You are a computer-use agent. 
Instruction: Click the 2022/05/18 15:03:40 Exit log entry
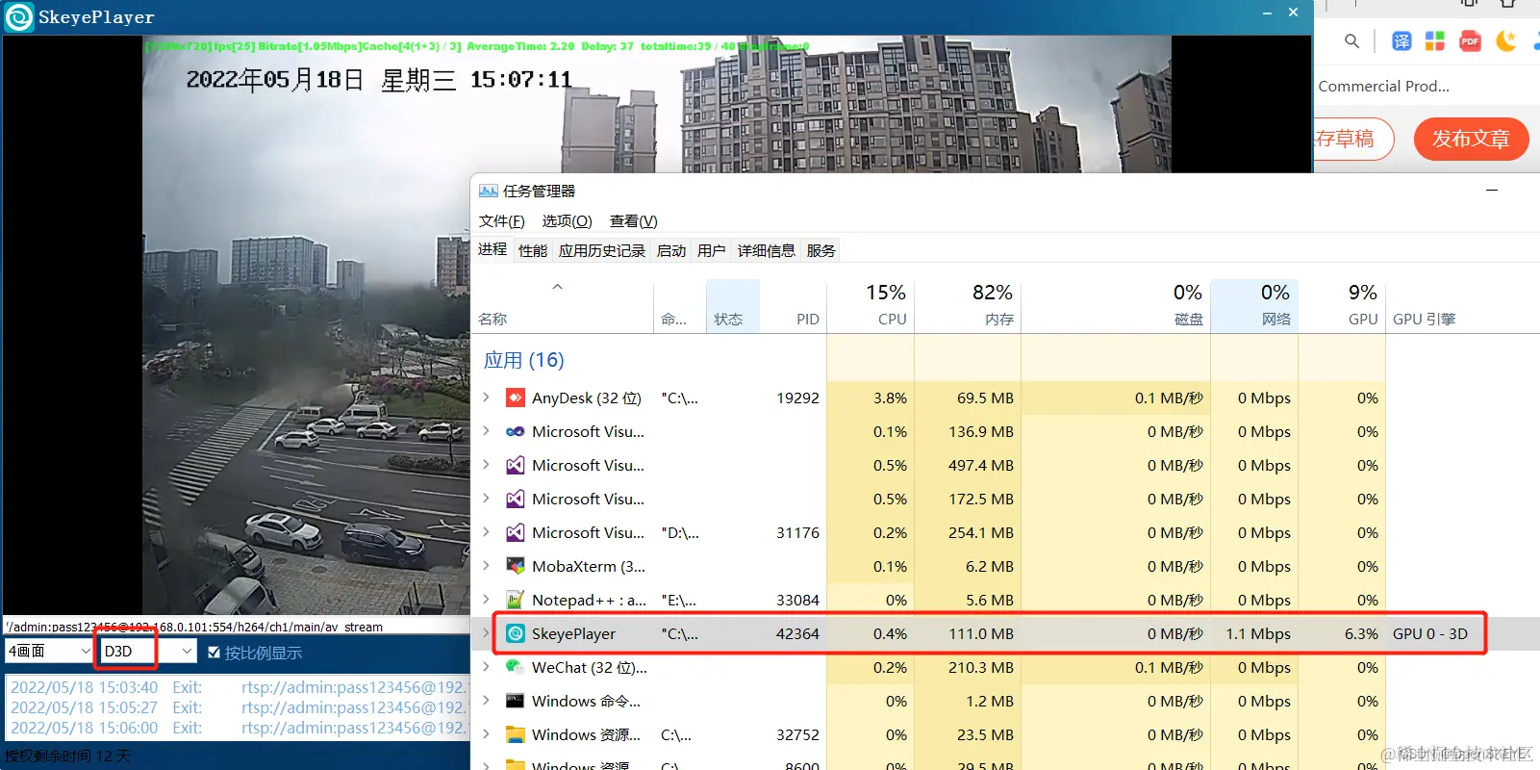tap(239, 687)
